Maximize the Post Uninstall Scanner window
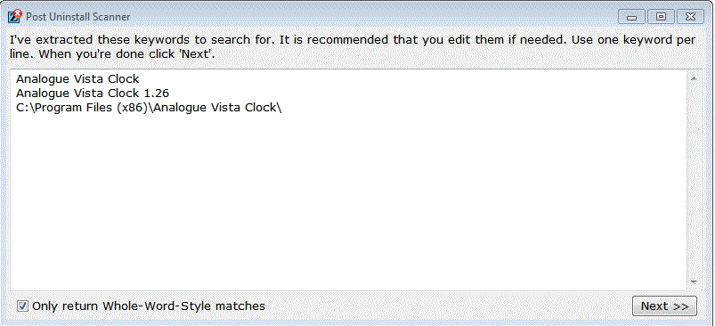 point(661,17)
